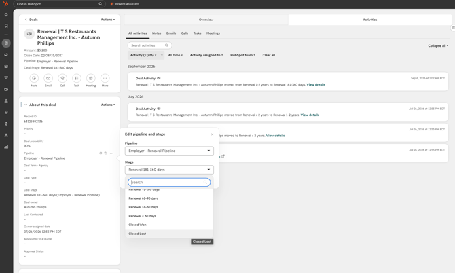Copy the Pipeline property value icon
This screenshot has height=273, width=455.
point(106,153)
